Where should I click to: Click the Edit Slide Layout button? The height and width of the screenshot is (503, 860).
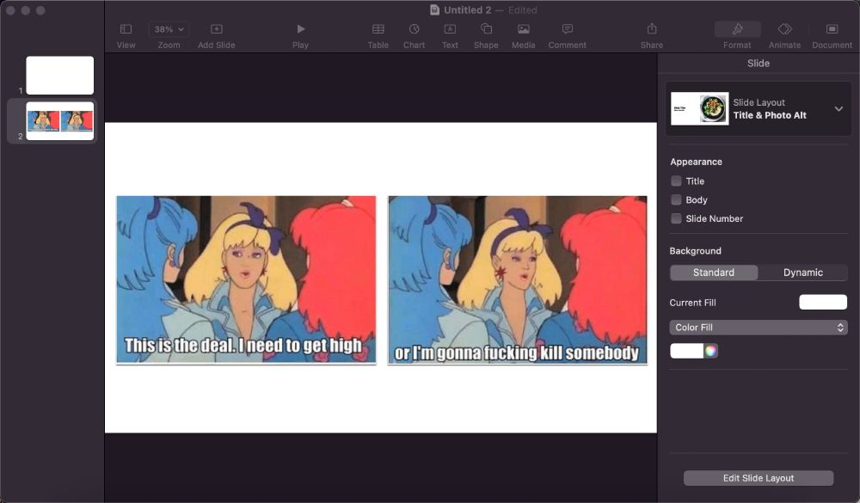[758, 477]
